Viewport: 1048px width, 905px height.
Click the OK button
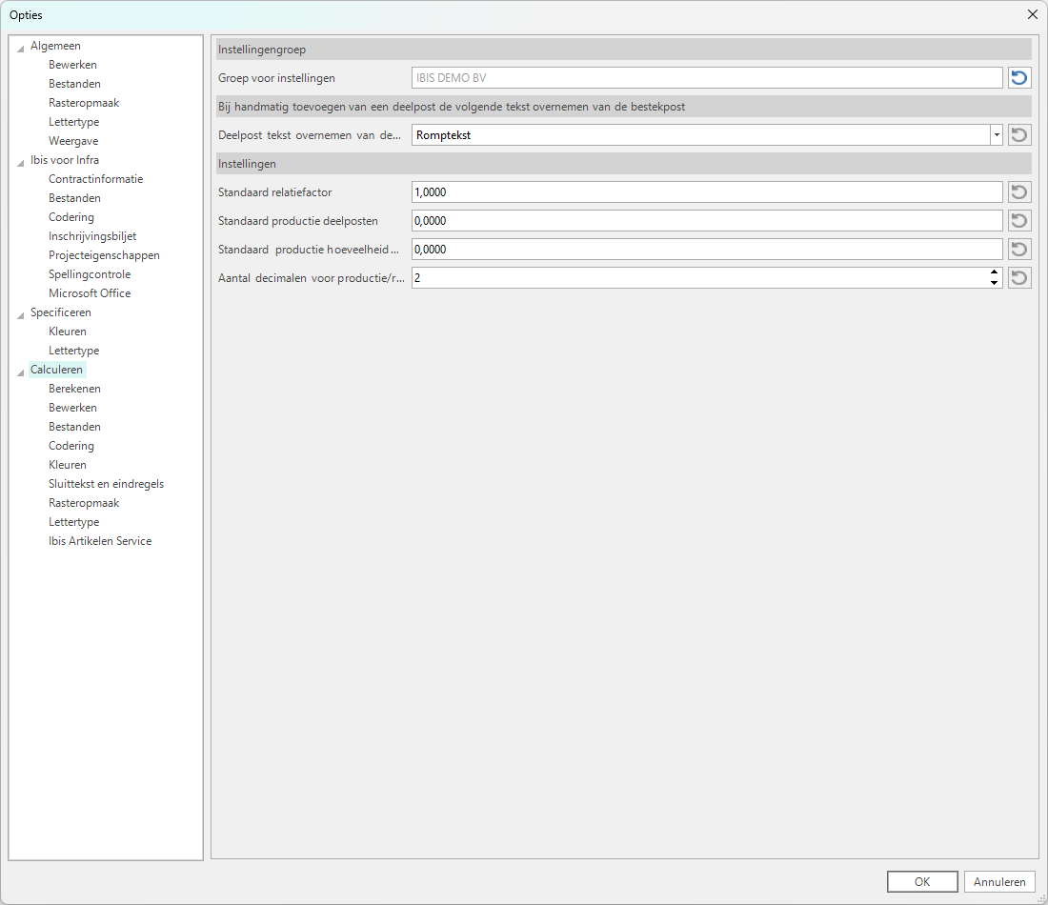pos(921,882)
